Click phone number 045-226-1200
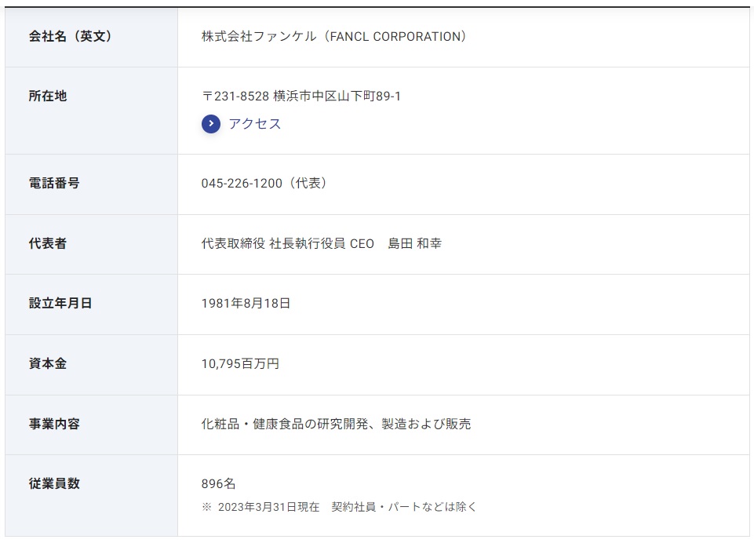 click(242, 184)
